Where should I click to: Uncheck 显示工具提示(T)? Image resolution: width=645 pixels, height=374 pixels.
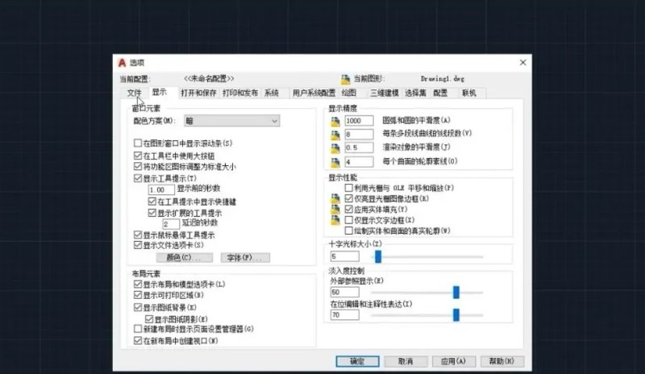point(138,178)
